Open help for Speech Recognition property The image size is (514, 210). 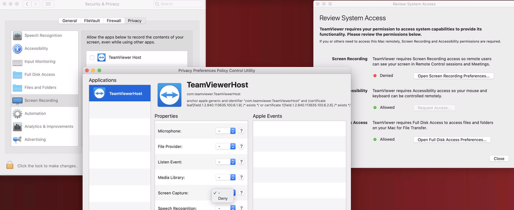[241, 208]
